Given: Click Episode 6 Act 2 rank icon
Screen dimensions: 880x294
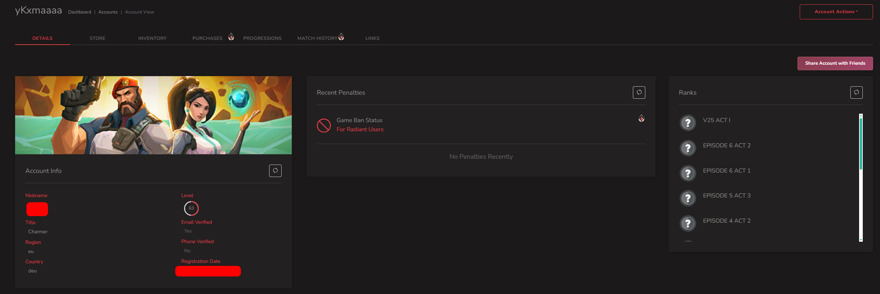Looking at the screenshot, I should click(x=688, y=148).
